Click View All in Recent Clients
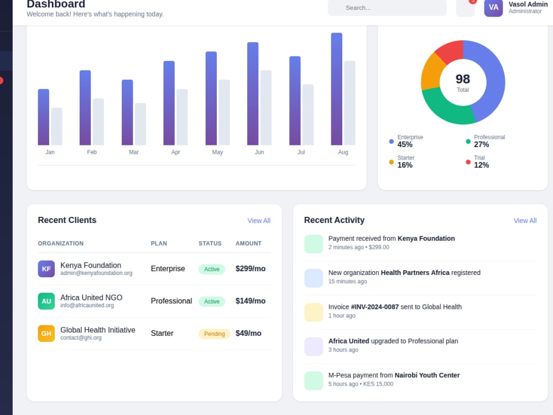The height and width of the screenshot is (415, 553). coord(259,221)
